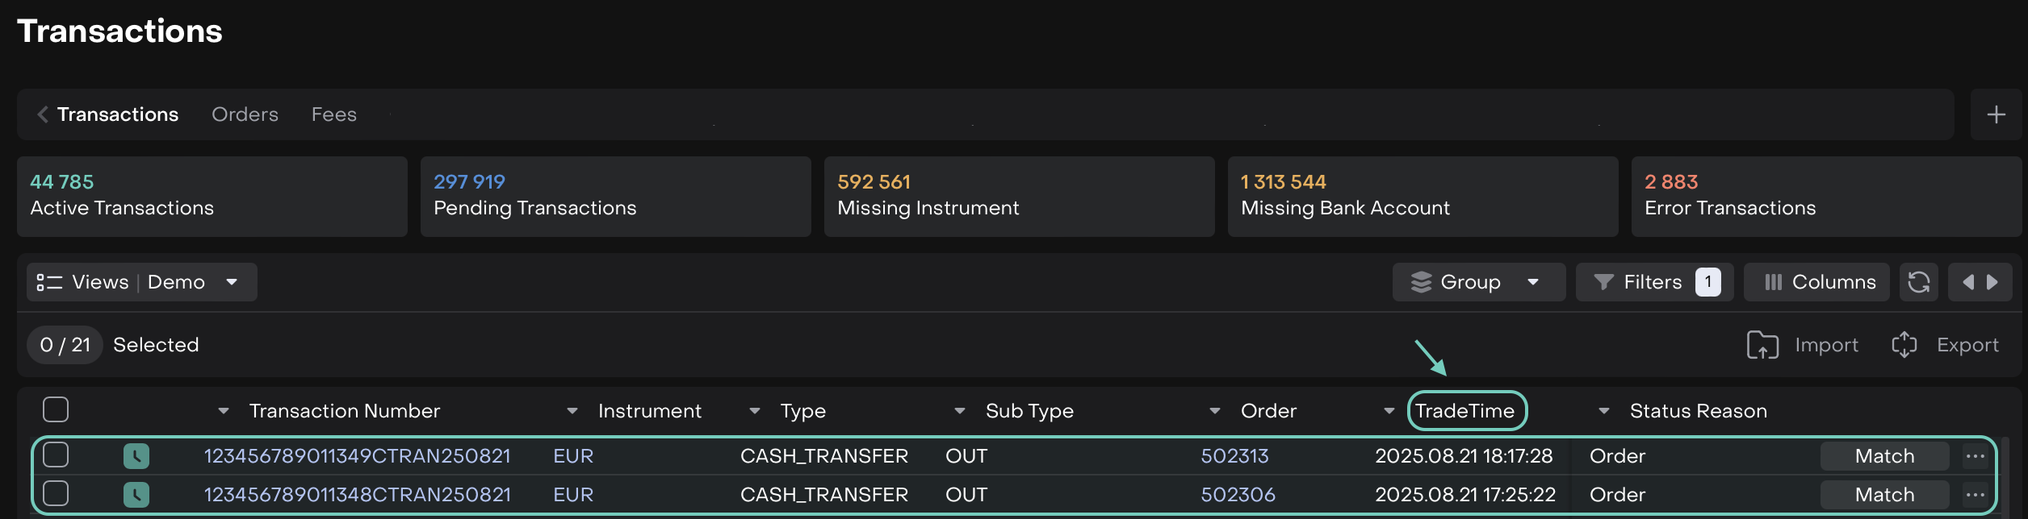Select checkbox for order 502313 row
The image size is (2028, 519).
(56, 455)
